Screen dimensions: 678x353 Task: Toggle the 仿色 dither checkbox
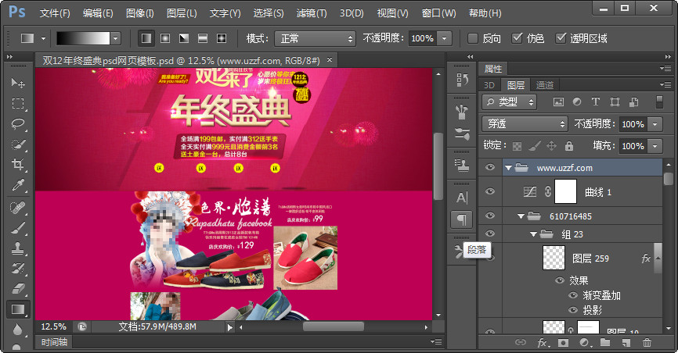(517, 38)
